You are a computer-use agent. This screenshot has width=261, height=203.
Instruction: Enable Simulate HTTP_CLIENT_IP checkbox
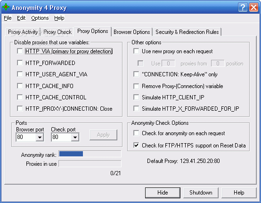(136, 97)
